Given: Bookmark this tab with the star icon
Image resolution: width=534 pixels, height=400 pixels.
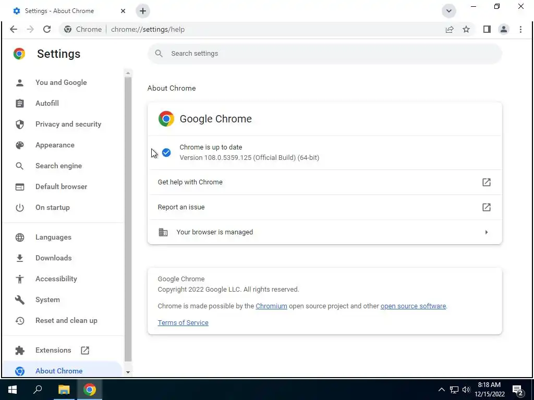Looking at the screenshot, I should (466, 29).
